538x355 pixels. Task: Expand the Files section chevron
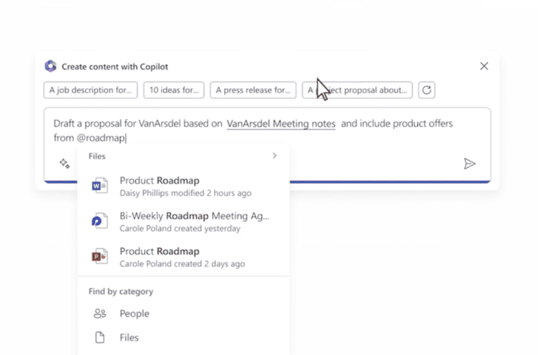(x=274, y=156)
